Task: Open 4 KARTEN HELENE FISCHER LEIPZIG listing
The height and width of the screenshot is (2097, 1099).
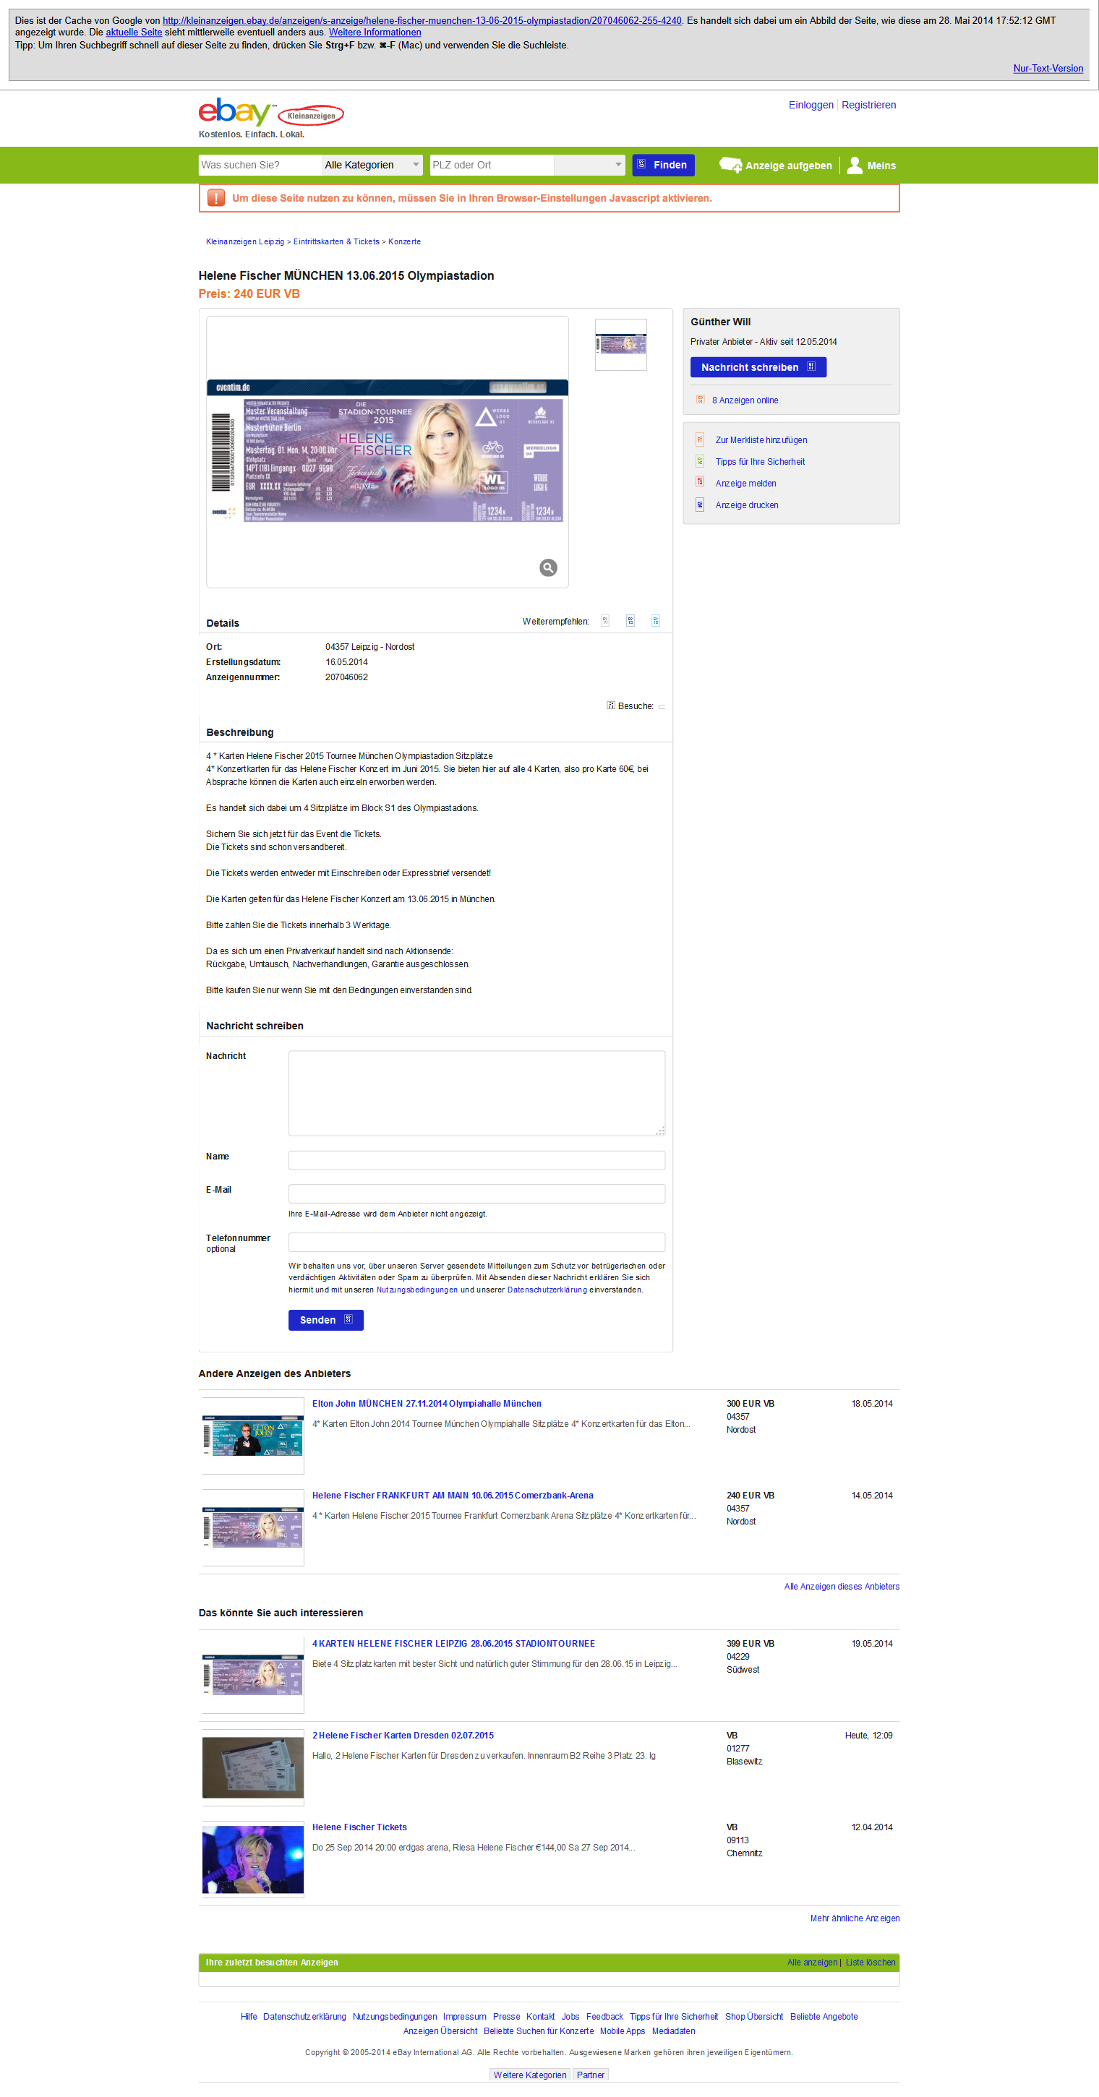Action: click(453, 1644)
